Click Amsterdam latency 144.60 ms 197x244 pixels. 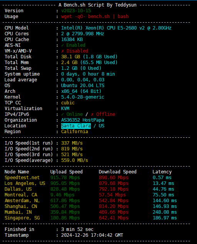tap(165, 201)
